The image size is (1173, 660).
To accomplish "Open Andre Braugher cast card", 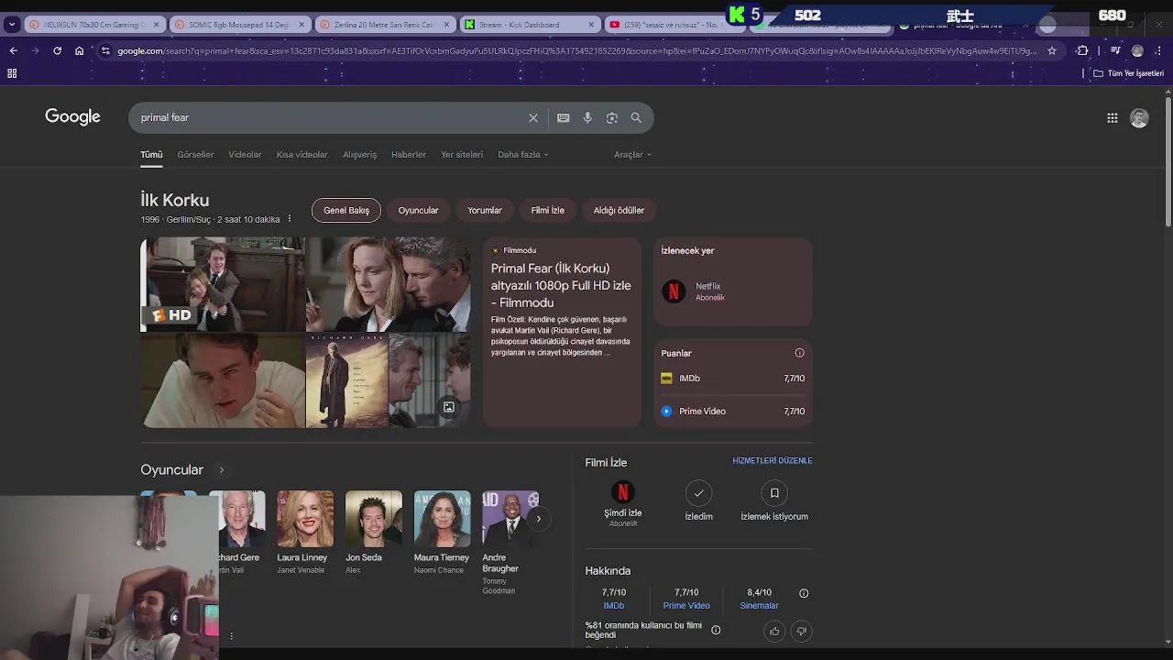I will (x=510, y=543).
